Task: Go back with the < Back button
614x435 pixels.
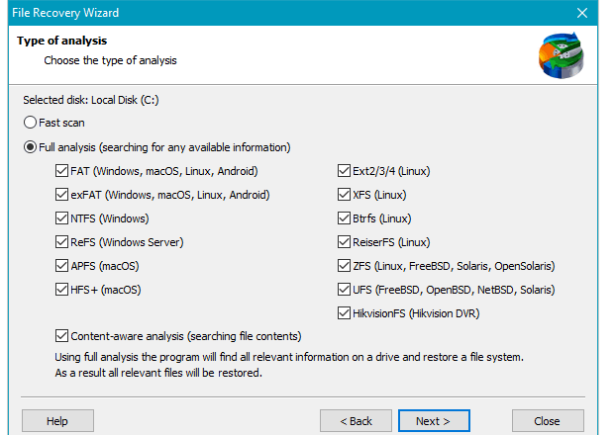Action: click(356, 421)
